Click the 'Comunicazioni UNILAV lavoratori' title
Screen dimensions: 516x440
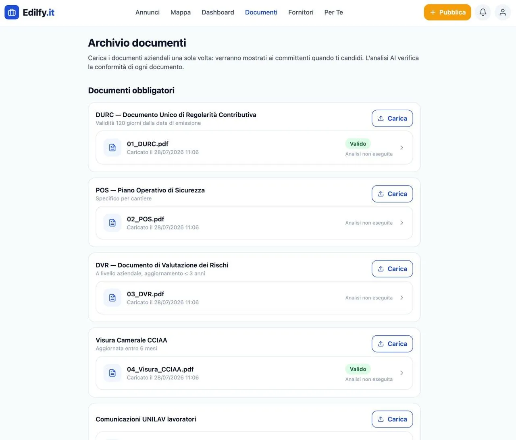coord(146,419)
